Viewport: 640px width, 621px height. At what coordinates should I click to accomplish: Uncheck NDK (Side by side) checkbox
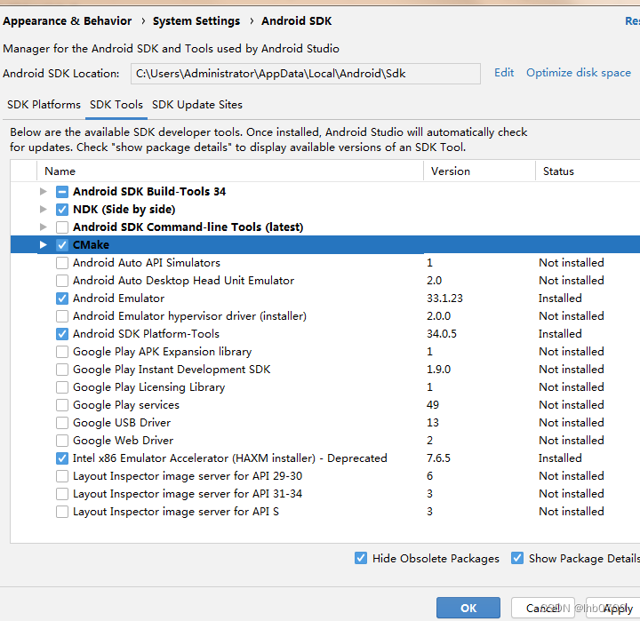tap(62, 210)
